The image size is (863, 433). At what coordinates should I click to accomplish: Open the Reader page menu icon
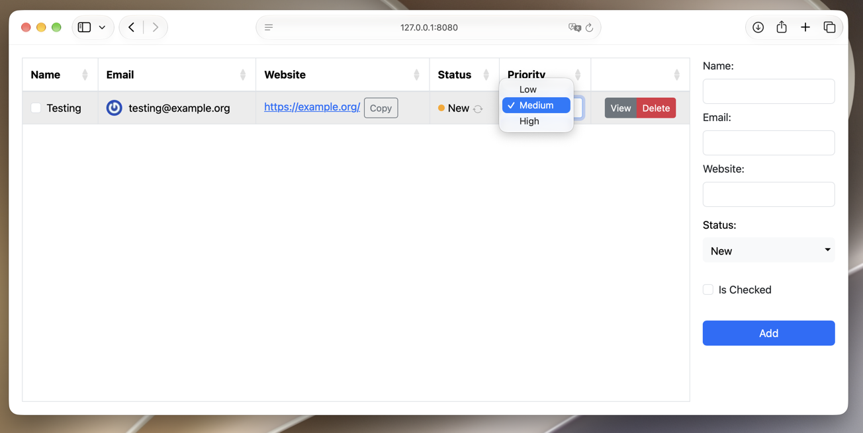(x=269, y=27)
